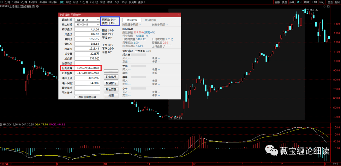Click the 大单 progress bar
The width and height of the screenshot is (341, 166).
point(138,66)
